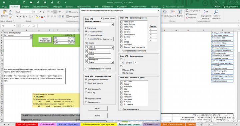The image size is (240, 126).
Task: Open the Format cells icon
Action: pyautogui.click(x=180, y=12)
